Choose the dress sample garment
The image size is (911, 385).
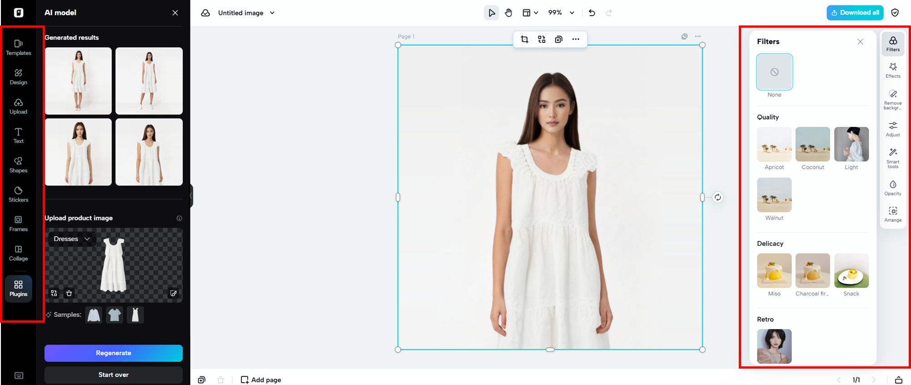(x=135, y=315)
